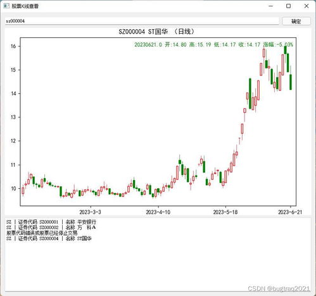Viewport: 316px width, 296px height.
Task: Click the 2023-3-3 date axis label
Action: 90,212
